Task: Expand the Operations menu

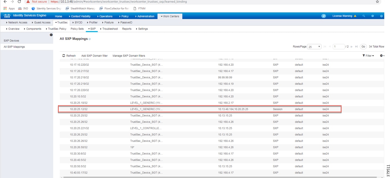Action: click(x=105, y=16)
